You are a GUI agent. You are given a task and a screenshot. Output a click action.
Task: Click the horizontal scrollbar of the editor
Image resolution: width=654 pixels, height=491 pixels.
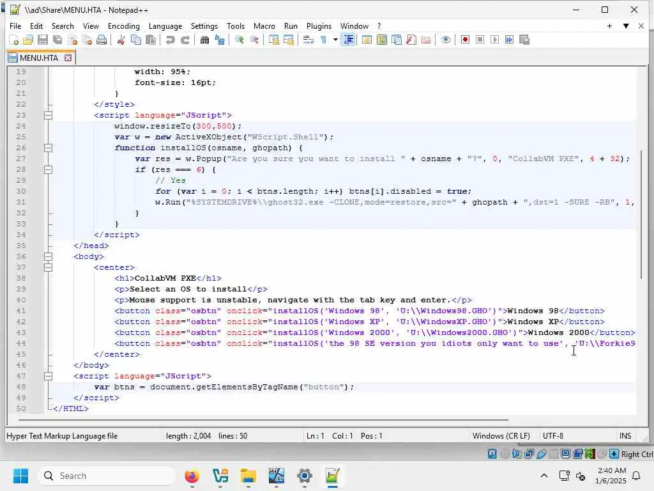tap(262, 419)
